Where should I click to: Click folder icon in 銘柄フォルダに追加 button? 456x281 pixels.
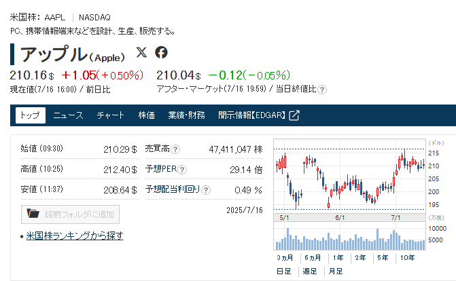(x=33, y=213)
